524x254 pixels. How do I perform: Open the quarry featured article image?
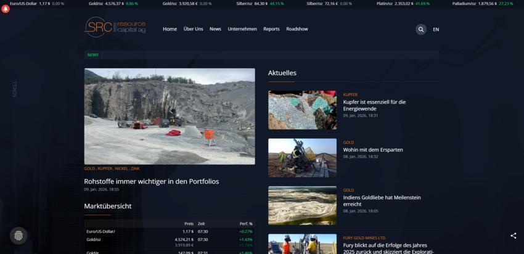click(170, 116)
